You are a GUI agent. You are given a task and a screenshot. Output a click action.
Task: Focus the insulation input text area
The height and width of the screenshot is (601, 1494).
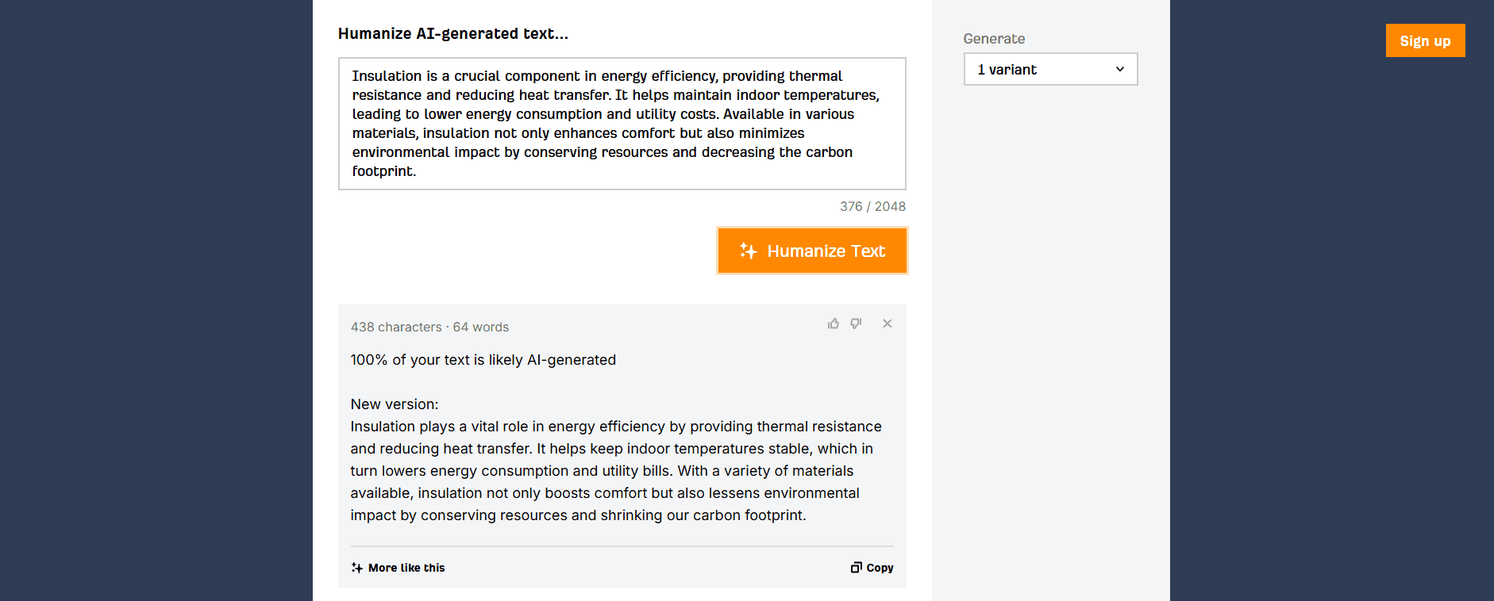(x=622, y=124)
